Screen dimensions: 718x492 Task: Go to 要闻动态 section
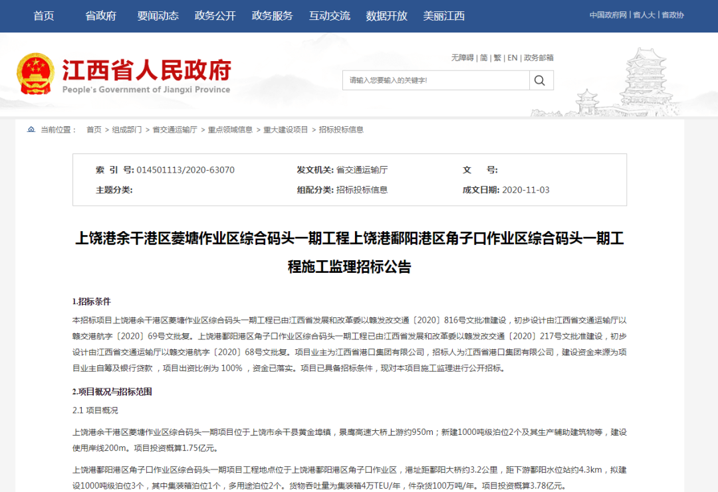coord(158,15)
